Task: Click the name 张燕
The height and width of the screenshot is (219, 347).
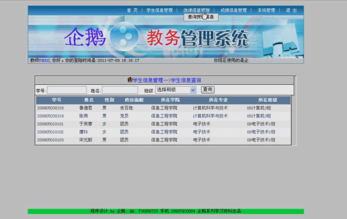Action: (x=84, y=116)
